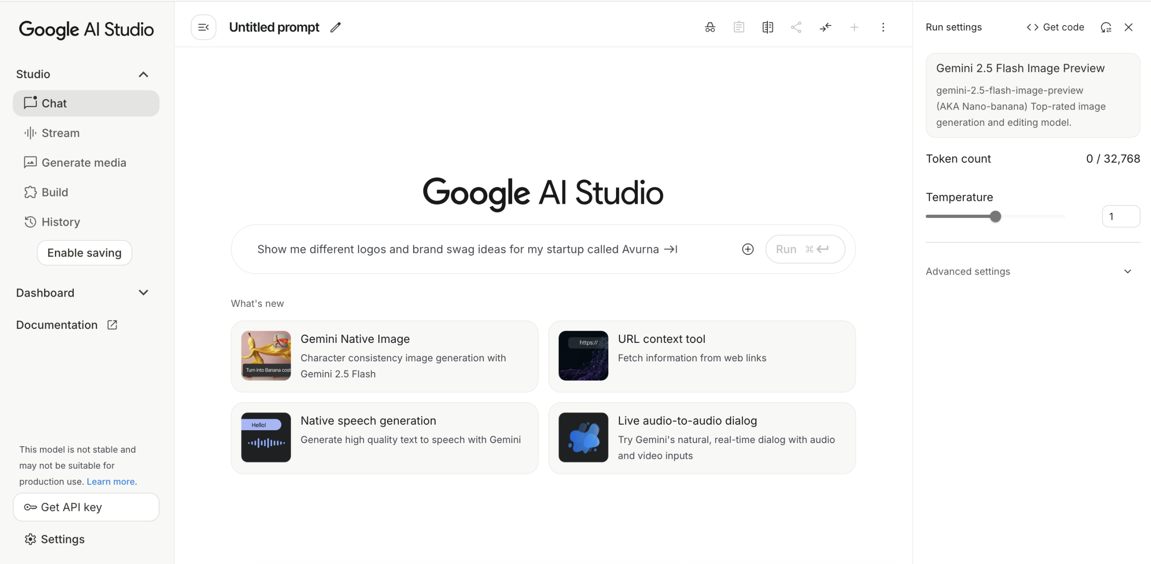Open the Documentation external link
Screen dimensions: 1151x564
67,325
